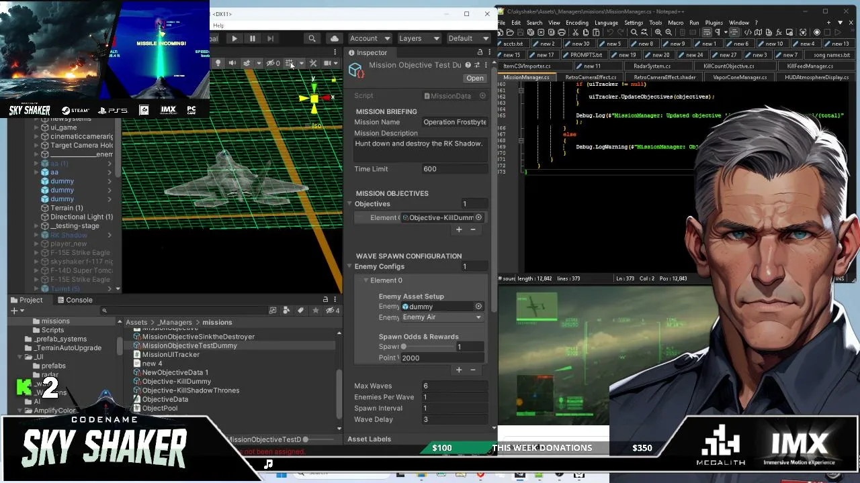Viewport: 860px width, 483px height.
Task: Select Objective-KillShadowThrones asset
Action: 191,390
